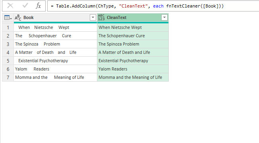Select row number 1
This screenshot has width=259, height=143.
(x=8, y=27)
